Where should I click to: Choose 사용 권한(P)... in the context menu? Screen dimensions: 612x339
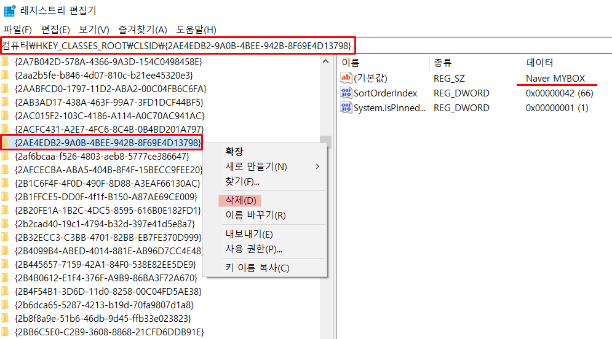[253, 249]
